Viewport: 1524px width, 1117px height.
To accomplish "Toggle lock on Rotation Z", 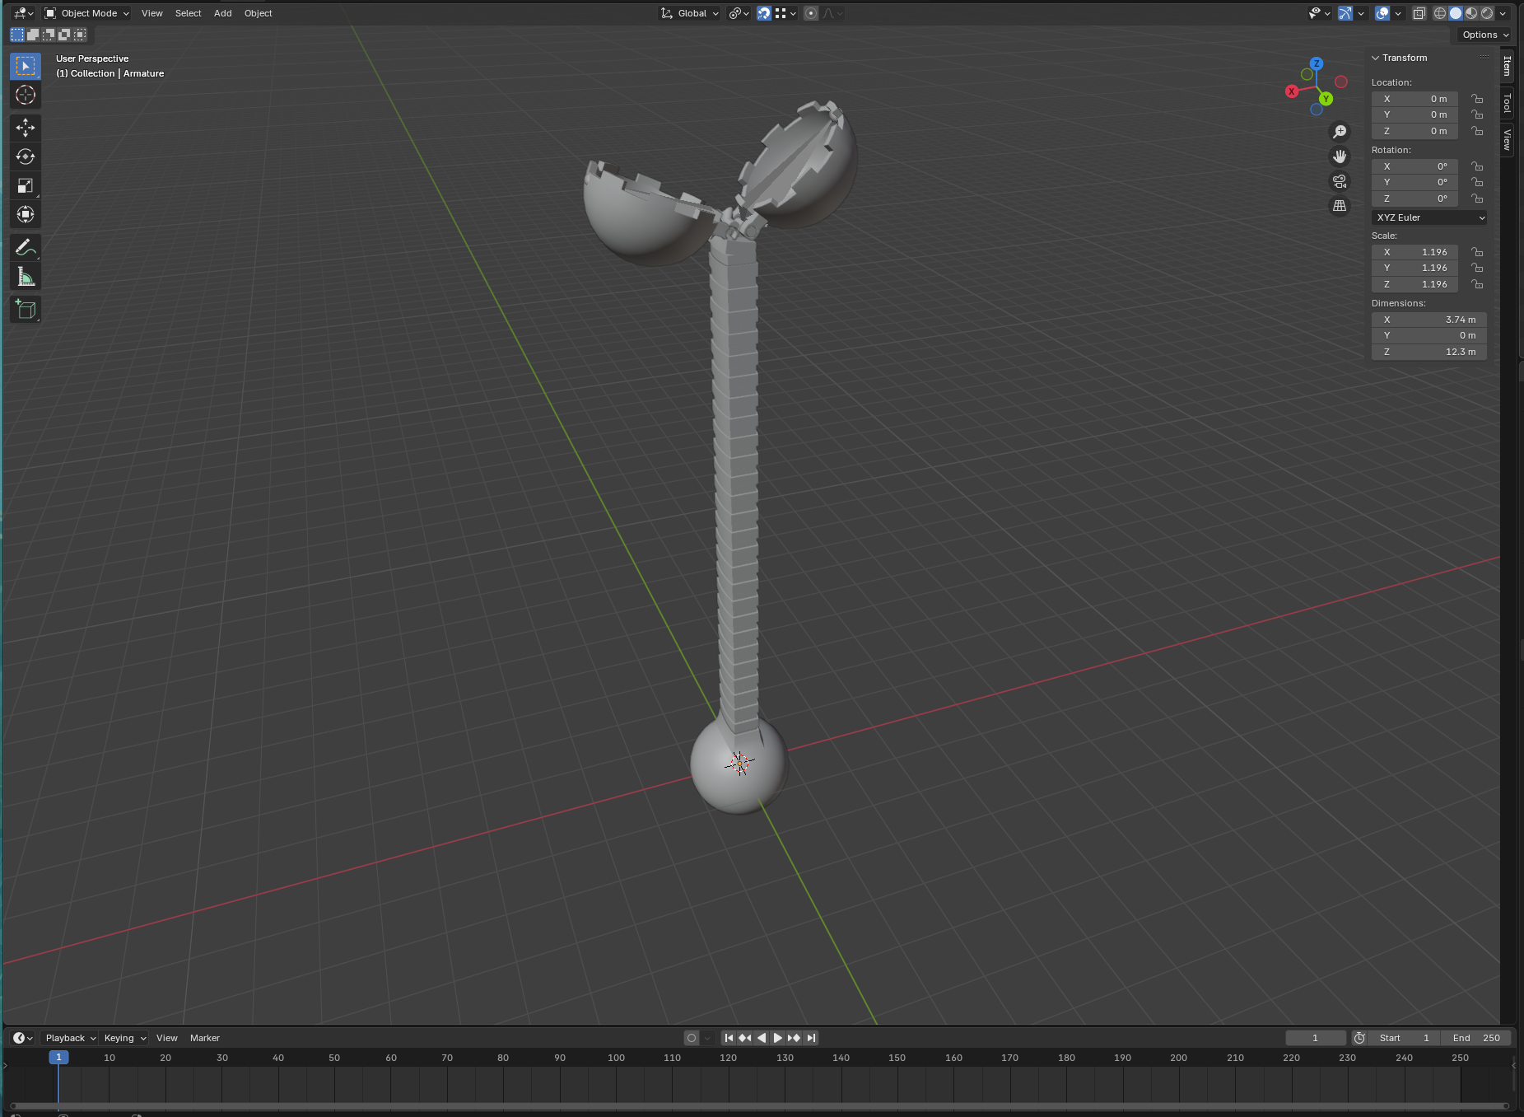I will coord(1477,199).
